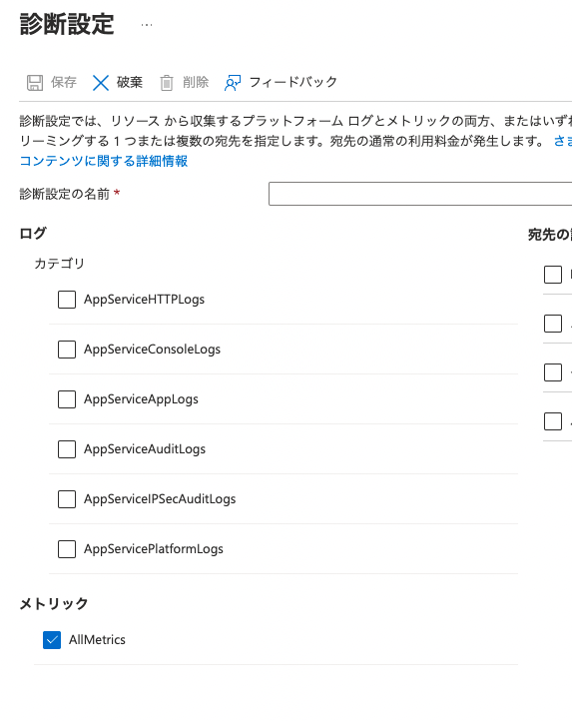This screenshot has height=721, width=572.
Task: Enable the AppServiceHTTPLogs checkbox
Action: pos(67,300)
